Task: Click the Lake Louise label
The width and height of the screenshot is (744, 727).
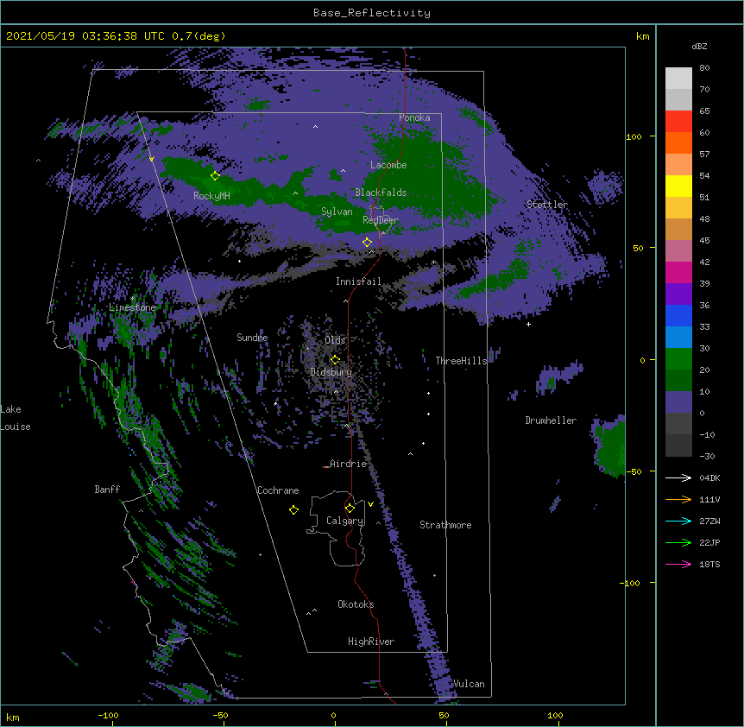Action: tap(16, 418)
